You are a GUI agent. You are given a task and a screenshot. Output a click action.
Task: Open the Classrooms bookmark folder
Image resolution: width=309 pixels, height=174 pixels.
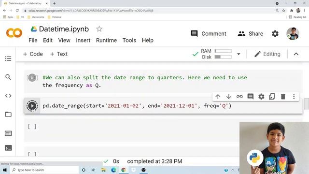coord(36,17)
